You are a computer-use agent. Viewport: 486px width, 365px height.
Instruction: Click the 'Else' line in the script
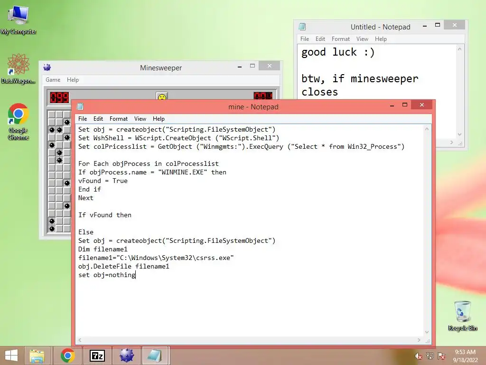[x=86, y=232]
